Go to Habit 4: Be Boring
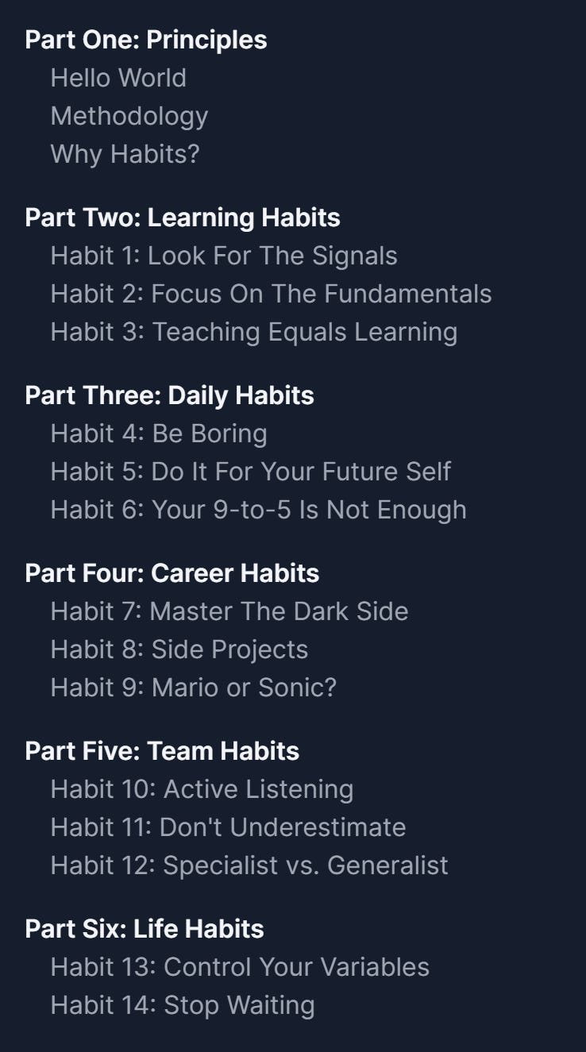The width and height of the screenshot is (586, 1052). point(159,434)
